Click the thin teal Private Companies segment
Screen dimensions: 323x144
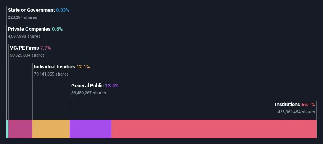tap(7, 129)
